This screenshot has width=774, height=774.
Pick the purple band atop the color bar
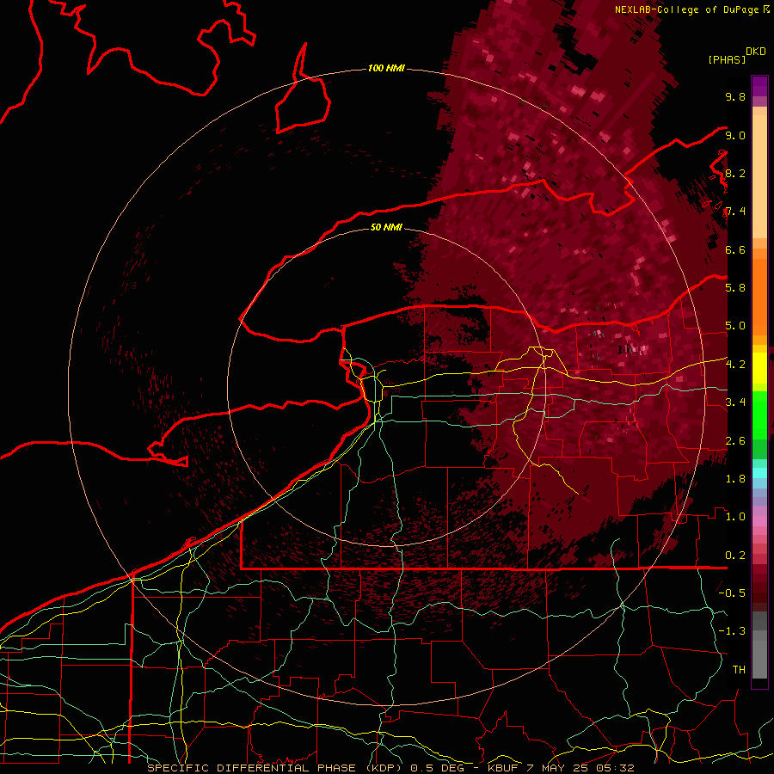[x=759, y=86]
